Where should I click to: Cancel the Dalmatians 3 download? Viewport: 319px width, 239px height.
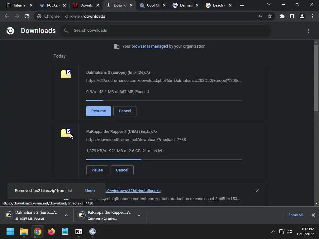point(125,111)
